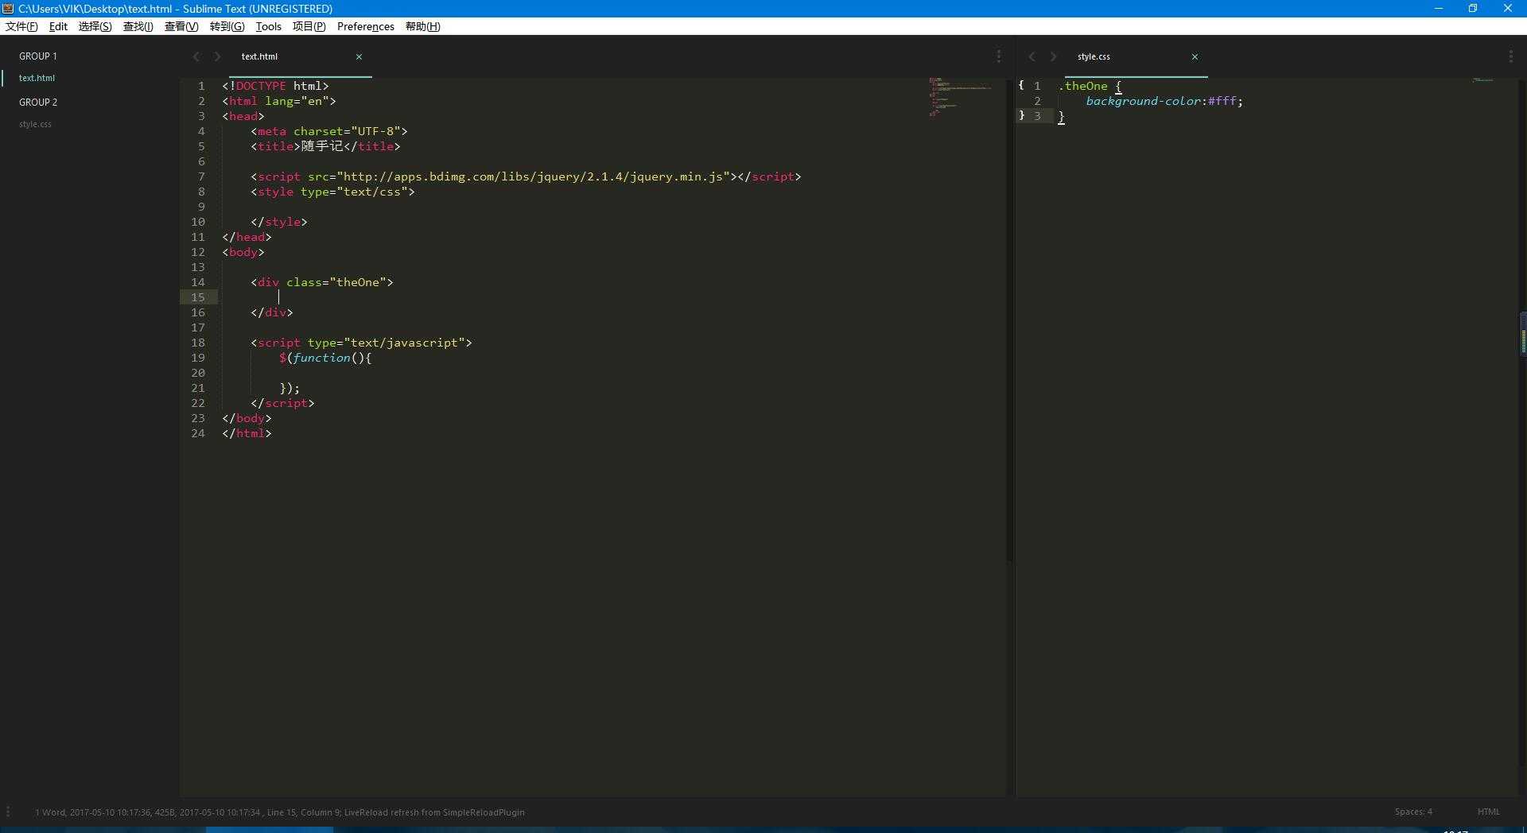Click the status bar LiveReload message
The height and width of the screenshot is (833, 1527).
point(434,812)
